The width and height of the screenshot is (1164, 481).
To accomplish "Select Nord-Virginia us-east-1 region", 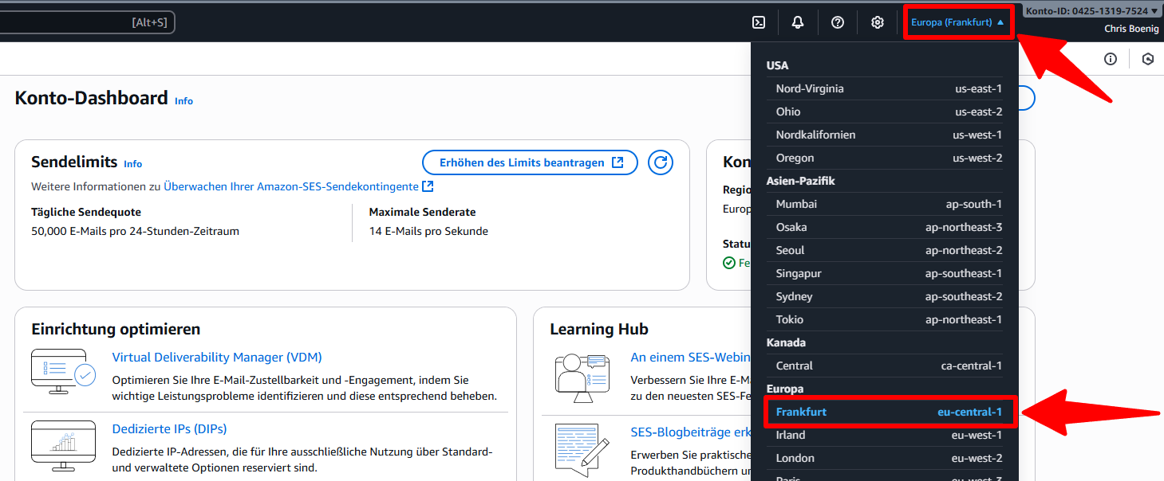I will point(889,88).
